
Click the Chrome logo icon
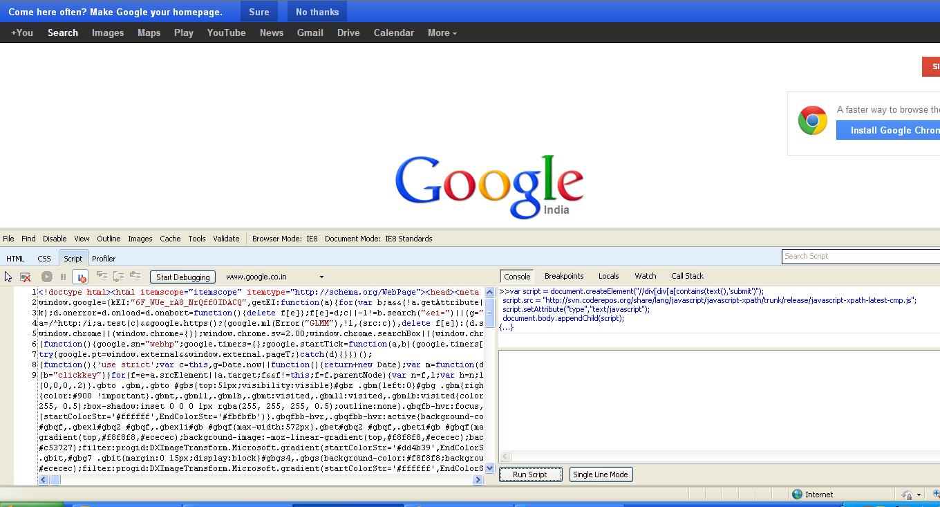[813, 120]
